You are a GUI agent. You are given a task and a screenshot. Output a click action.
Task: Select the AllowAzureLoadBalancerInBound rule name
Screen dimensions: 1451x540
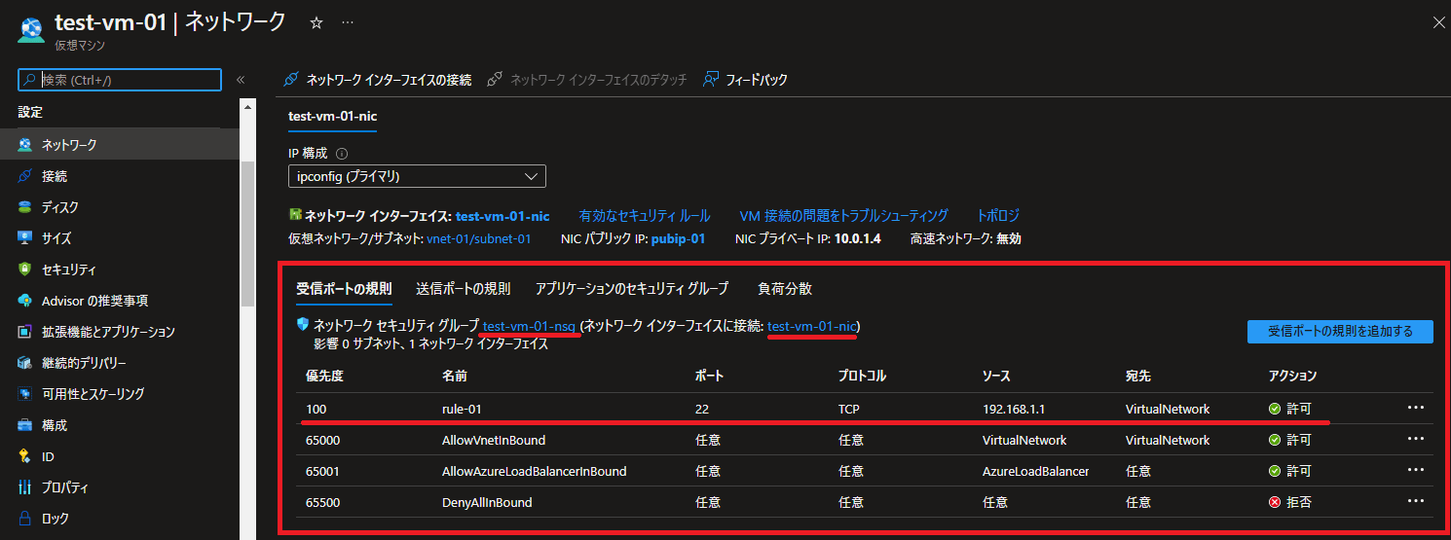pos(534,471)
